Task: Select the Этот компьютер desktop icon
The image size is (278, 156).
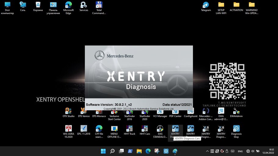Action: coord(7,8)
